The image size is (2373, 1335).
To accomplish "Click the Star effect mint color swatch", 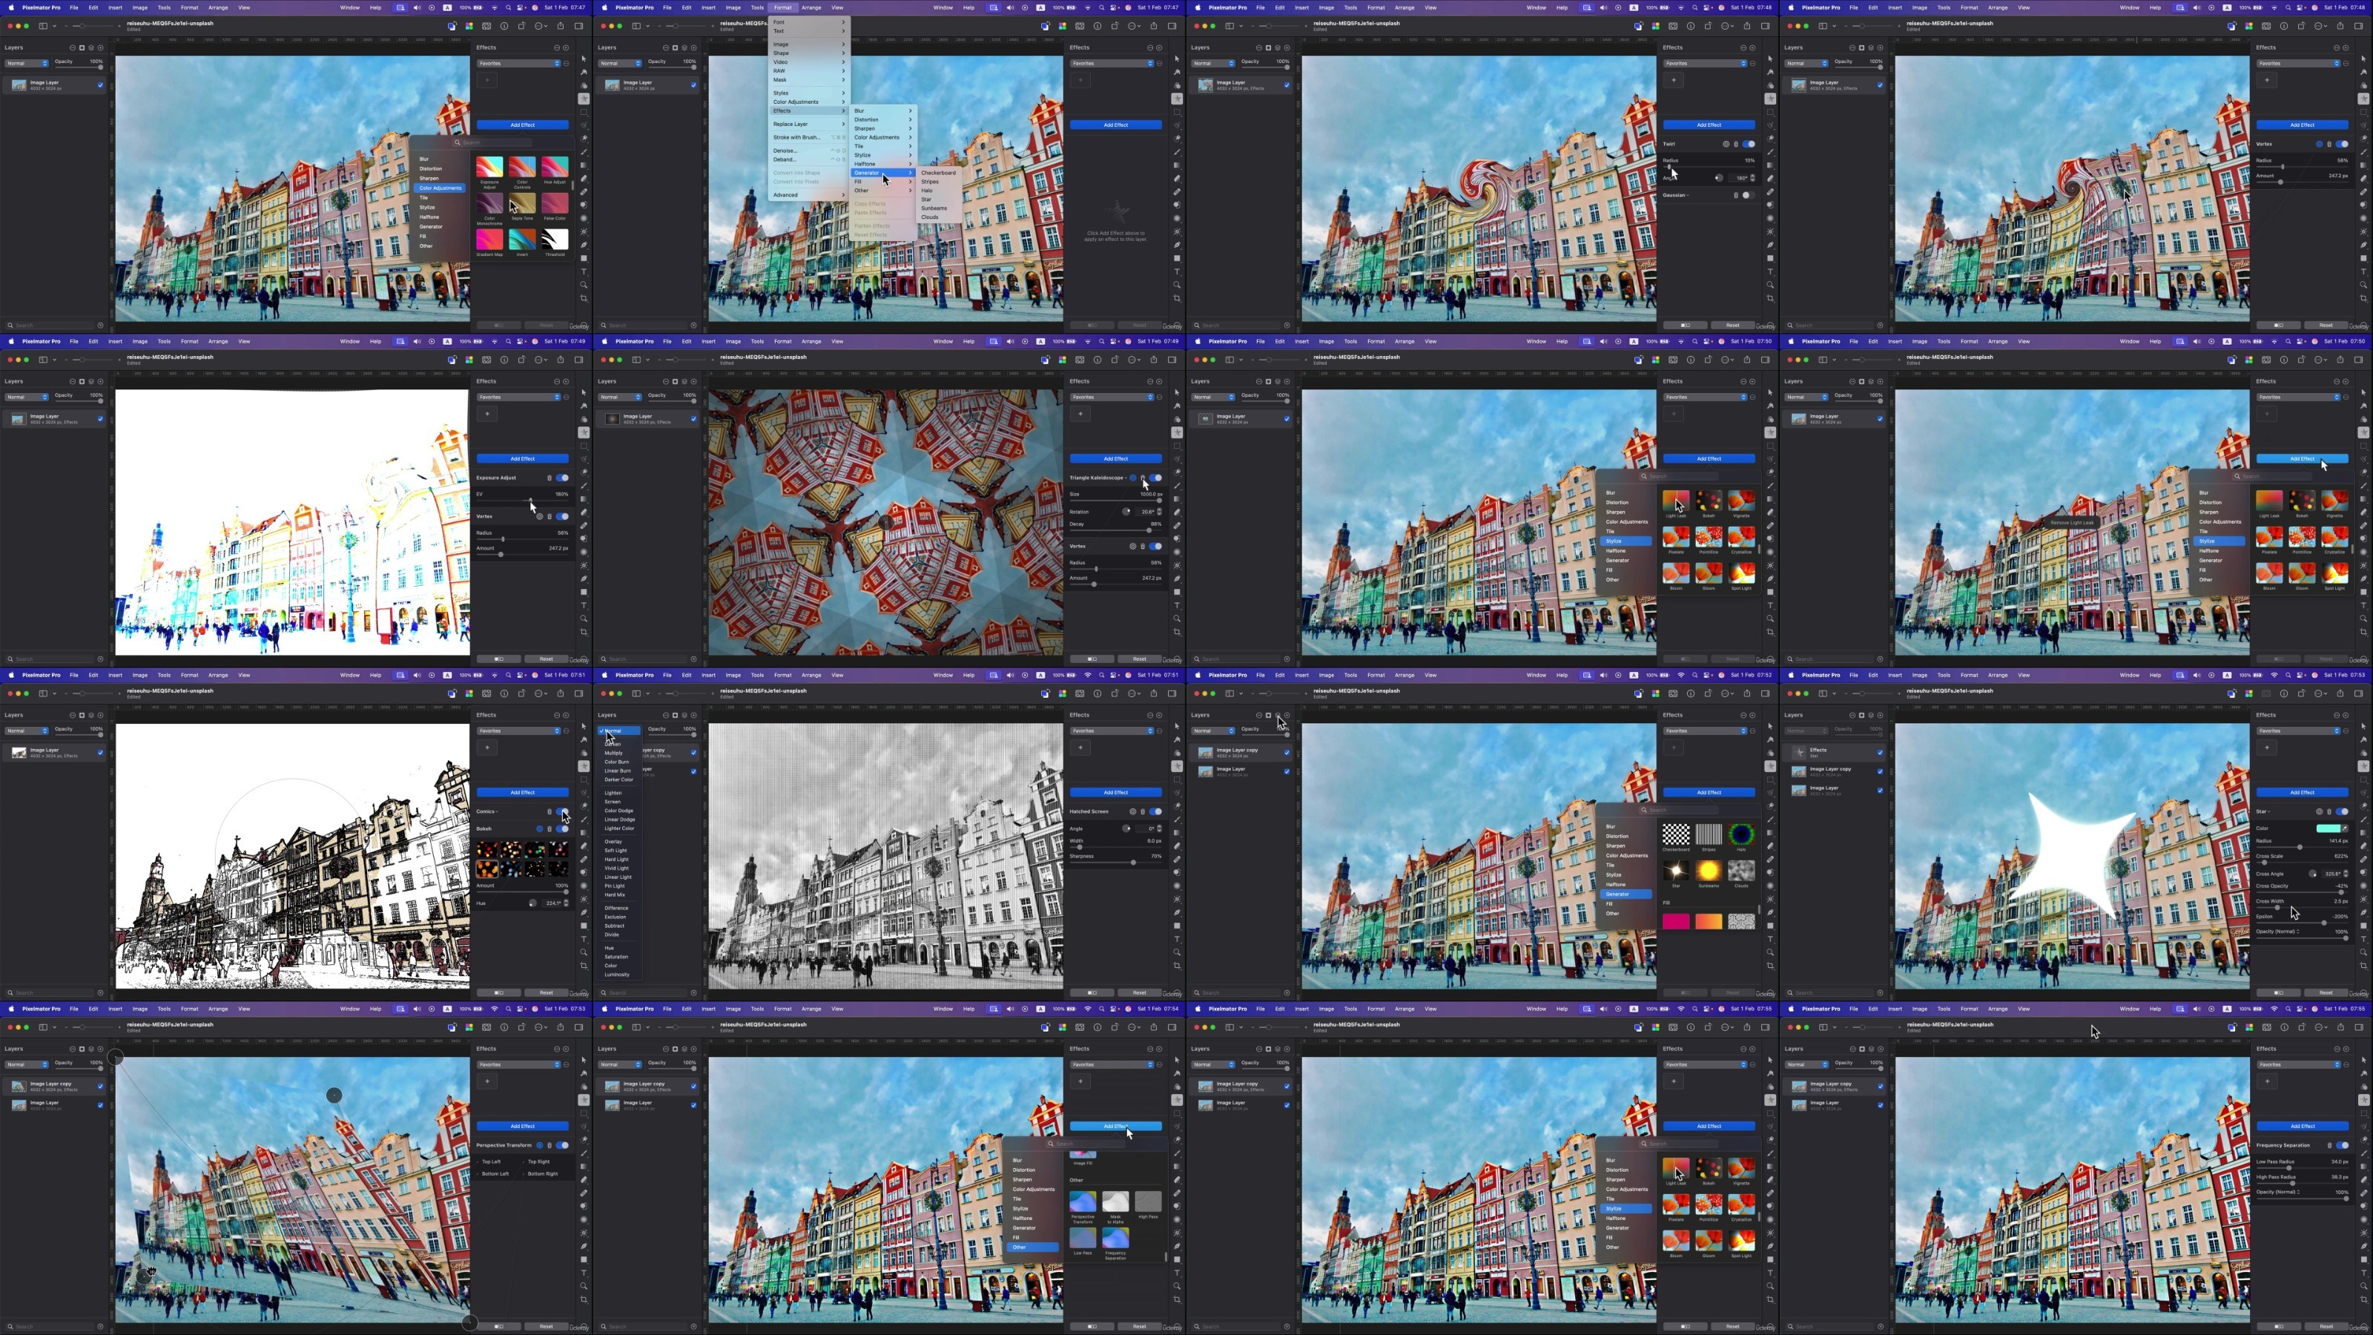I will coord(2329,828).
